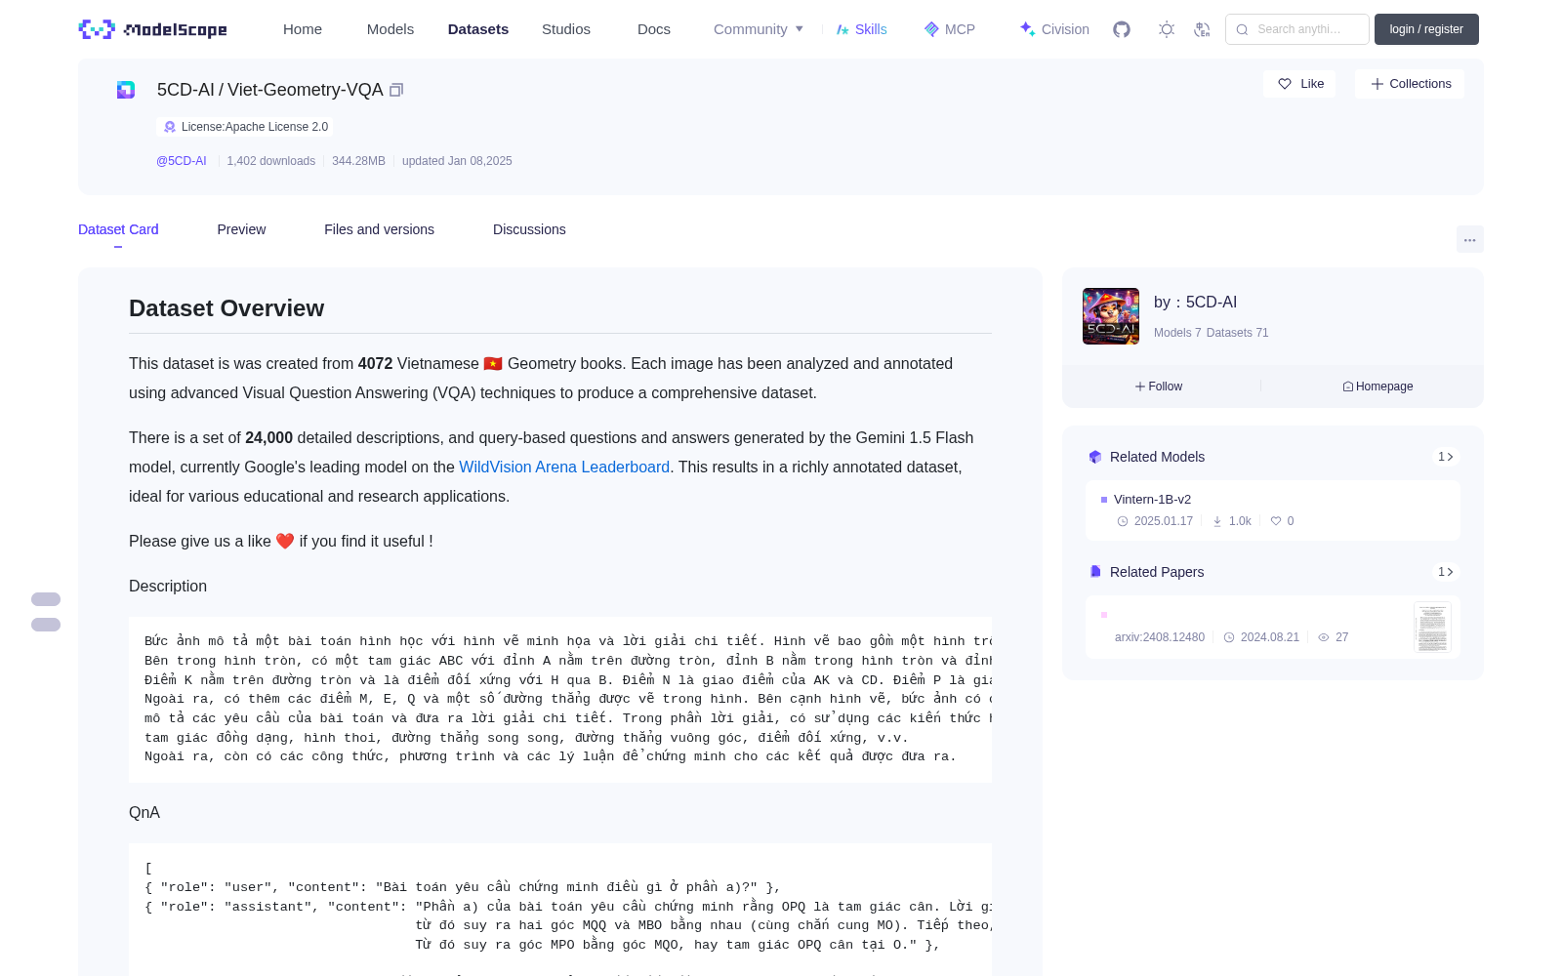Click the Civision star icon
This screenshot has width=1562, height=976.
click(1027, 29)
